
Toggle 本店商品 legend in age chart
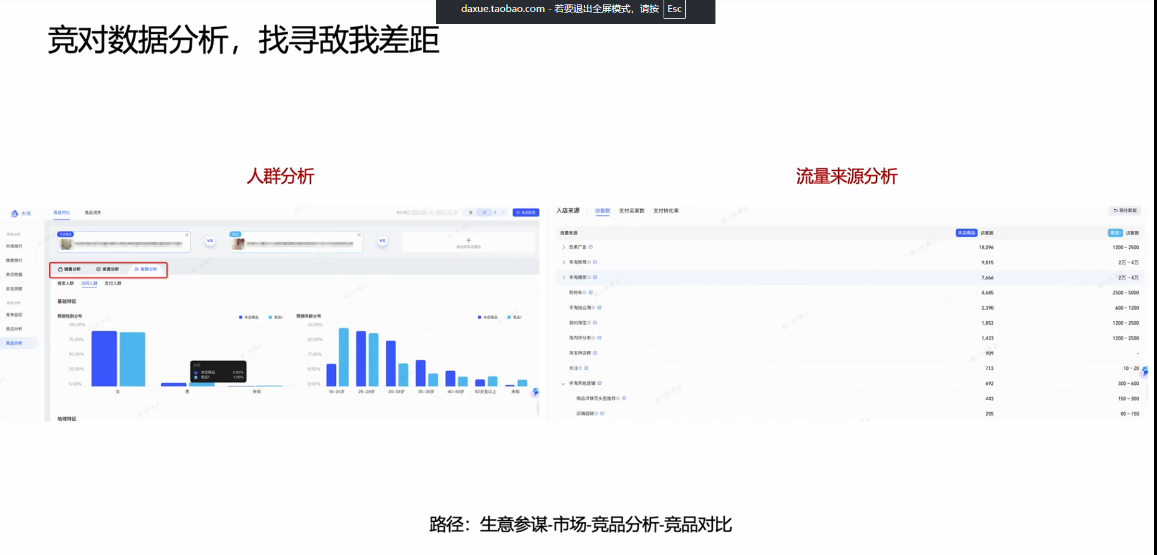(488, 317)
